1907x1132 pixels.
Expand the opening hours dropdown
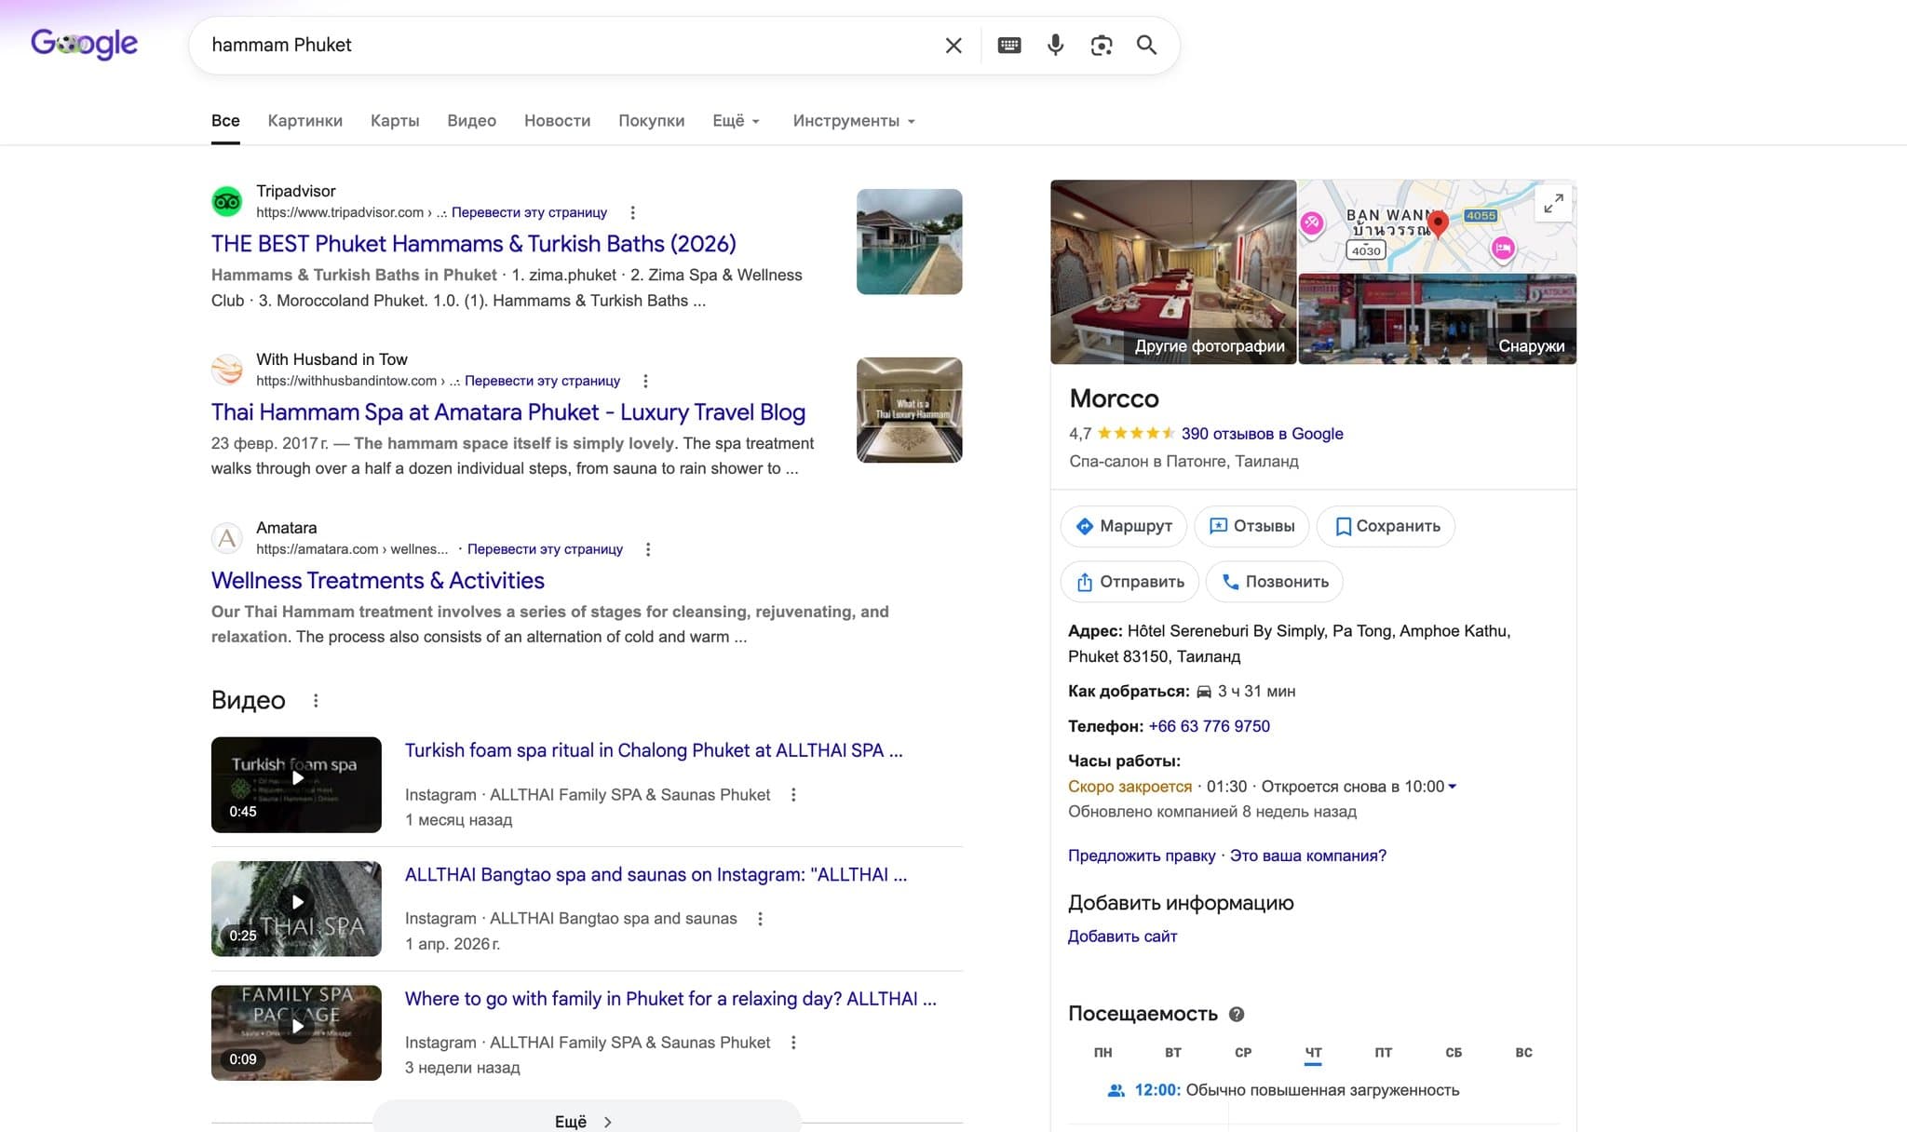point(1453,787)
